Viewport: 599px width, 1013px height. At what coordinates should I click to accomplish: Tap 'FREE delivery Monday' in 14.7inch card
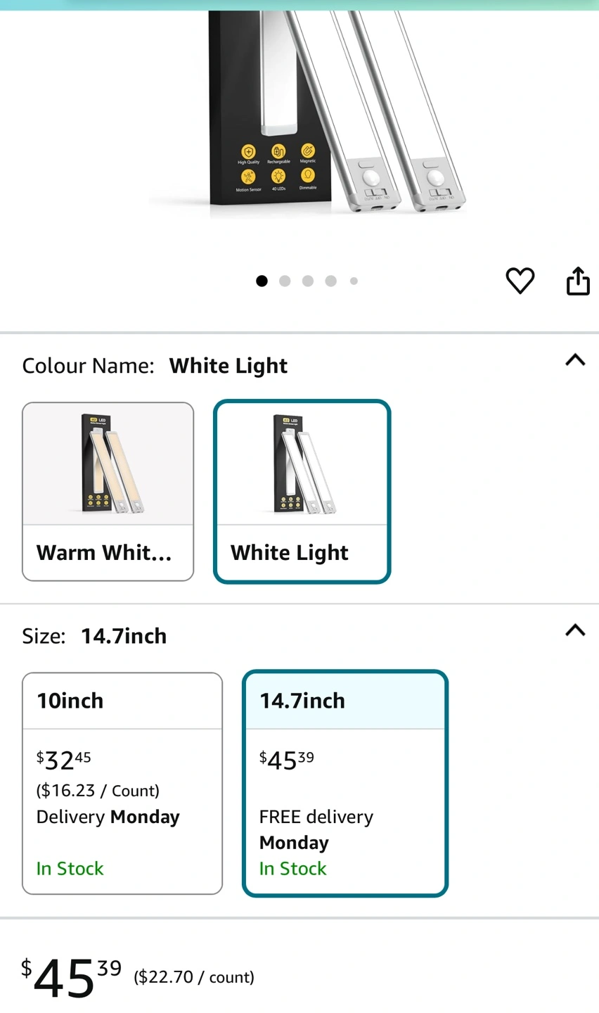(x=316, y=829)
